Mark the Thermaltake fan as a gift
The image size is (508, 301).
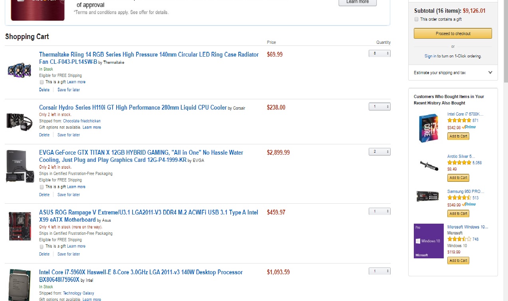click(42, 82)
